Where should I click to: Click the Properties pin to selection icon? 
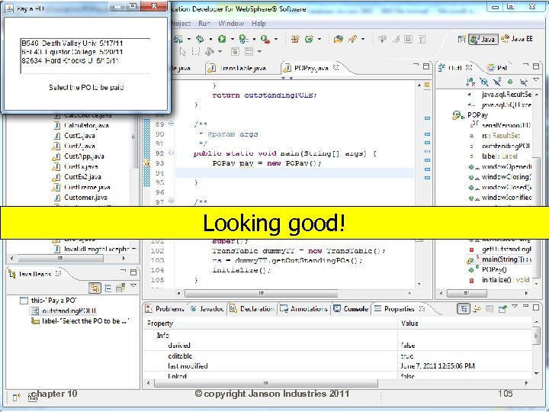pos(502,309)
